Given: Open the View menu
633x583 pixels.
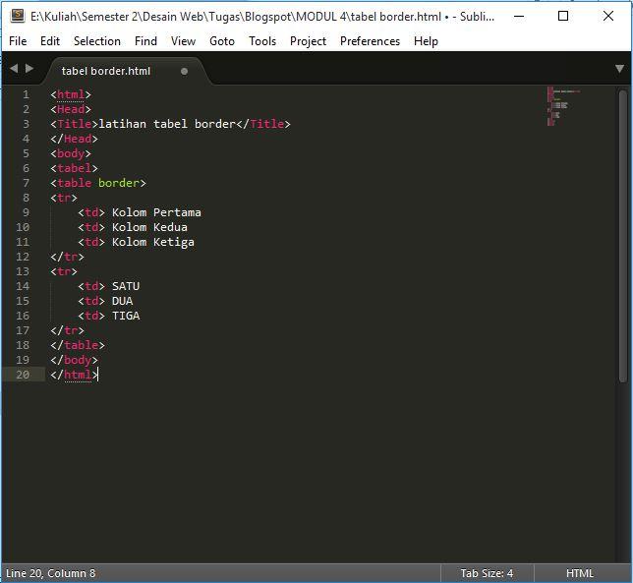Looking at the screenshot, I should coord(183,41).
